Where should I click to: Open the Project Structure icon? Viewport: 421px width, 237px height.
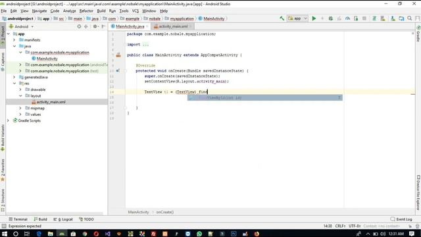tap(401, 18)
